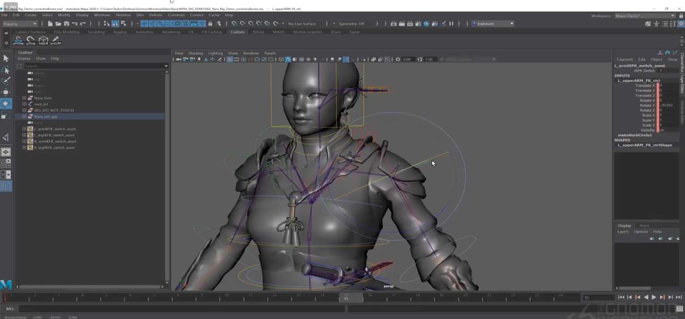Click frame 20 on the time slider
Screen dimensions: 685x319
pyautogui.click(x=465, y=297)
